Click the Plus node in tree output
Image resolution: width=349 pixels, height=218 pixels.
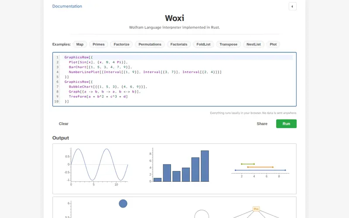[256, 209]
